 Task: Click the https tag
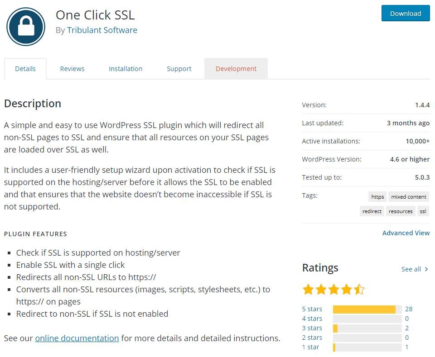(x=377, y=197)
